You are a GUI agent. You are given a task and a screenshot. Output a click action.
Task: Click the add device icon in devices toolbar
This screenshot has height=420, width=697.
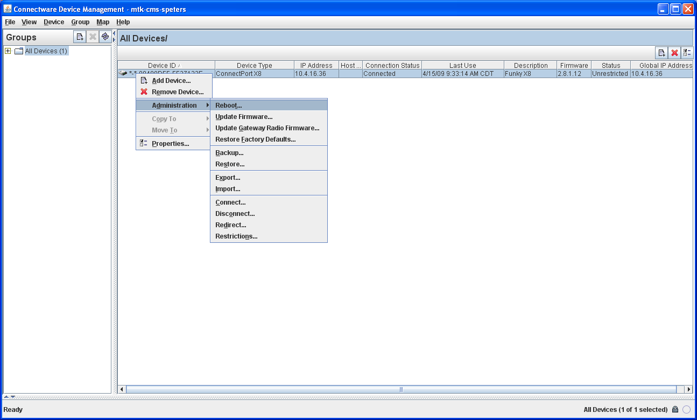tap(661, 52)
